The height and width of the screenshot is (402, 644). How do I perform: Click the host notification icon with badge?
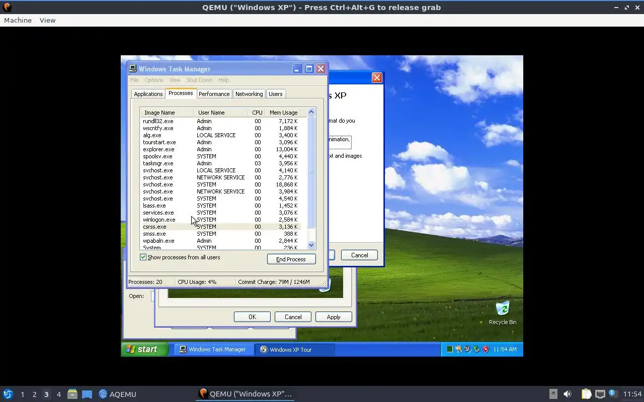(613, 393)
